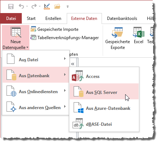
Task: Click the Aus Datei page icon
Action: click(x=11, y=59)
